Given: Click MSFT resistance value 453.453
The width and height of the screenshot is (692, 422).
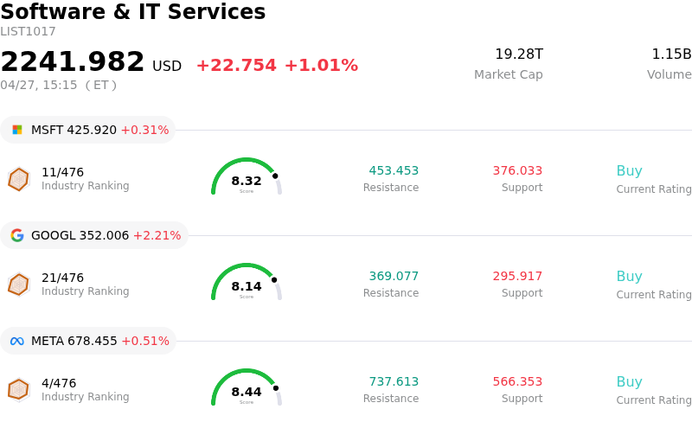Looking at the screenshot, I should [x=394, y=171].
